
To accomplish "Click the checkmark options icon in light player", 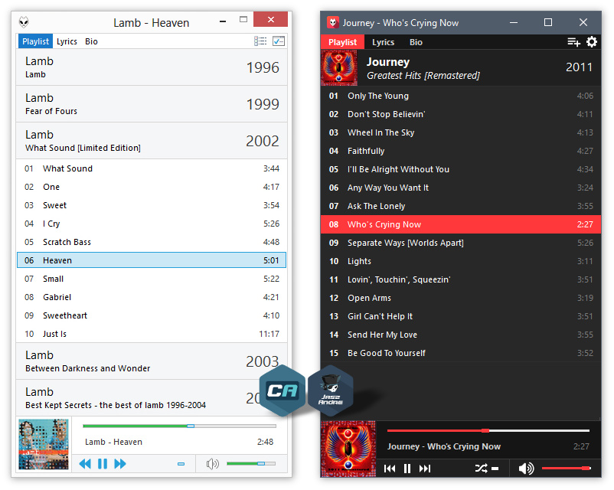I will point(279,41).
